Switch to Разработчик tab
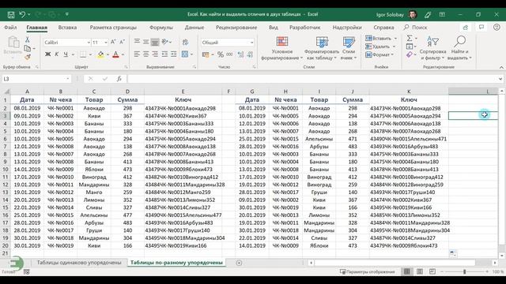 [x=304, y=28]
